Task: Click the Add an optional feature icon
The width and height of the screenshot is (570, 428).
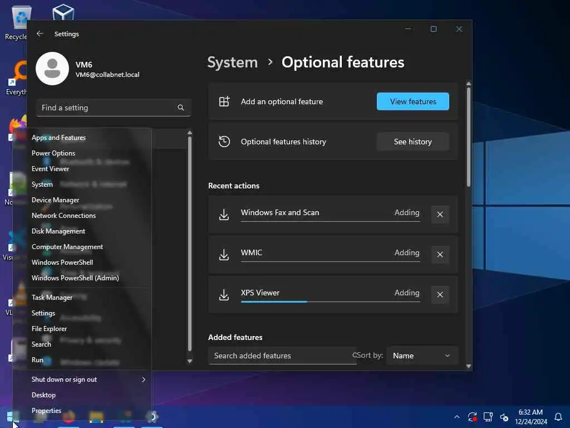Action: (x=224, y=101)
